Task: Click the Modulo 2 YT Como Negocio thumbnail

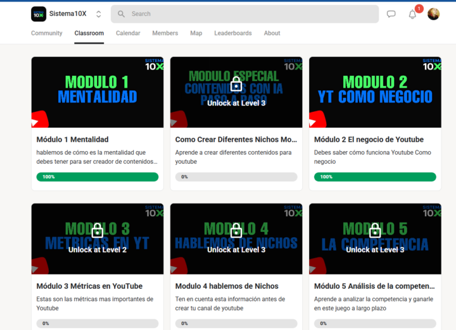Action: click(375, 92)
